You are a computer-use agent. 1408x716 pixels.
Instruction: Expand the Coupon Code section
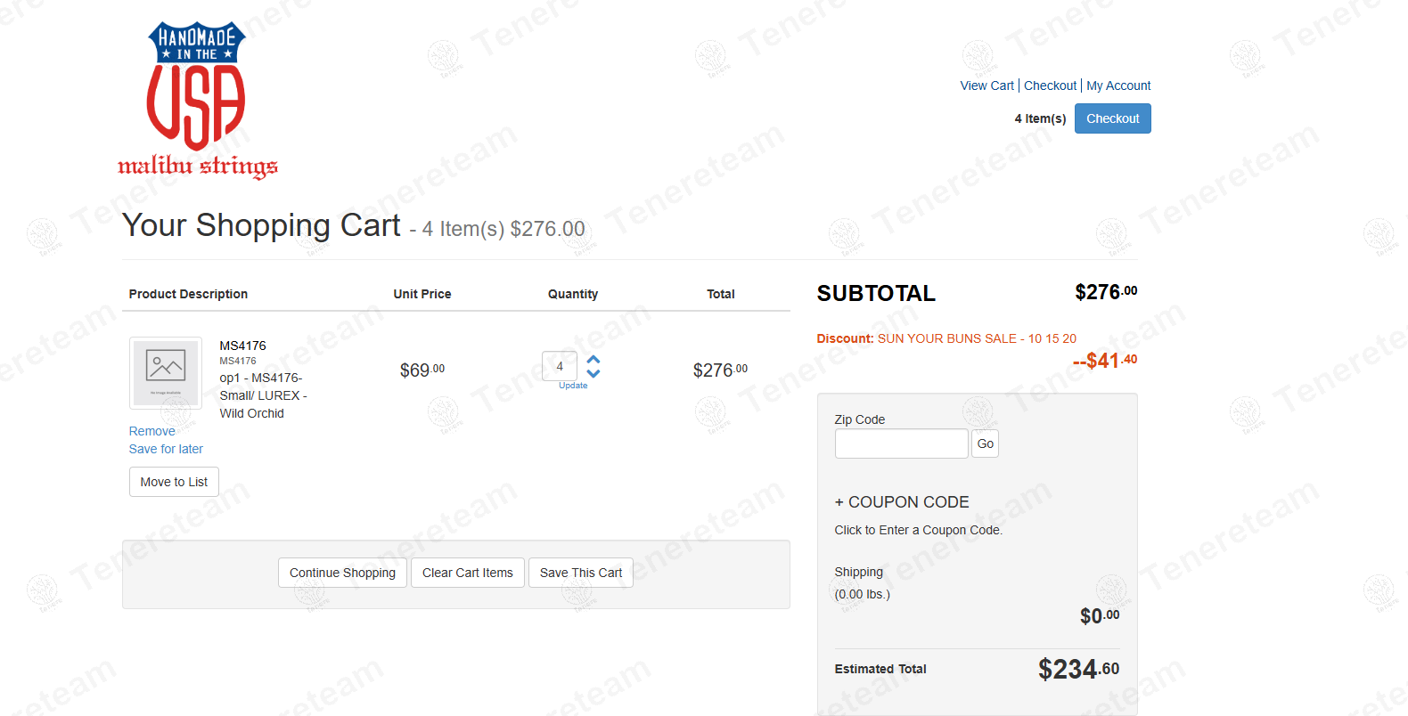tap(902, 502)
